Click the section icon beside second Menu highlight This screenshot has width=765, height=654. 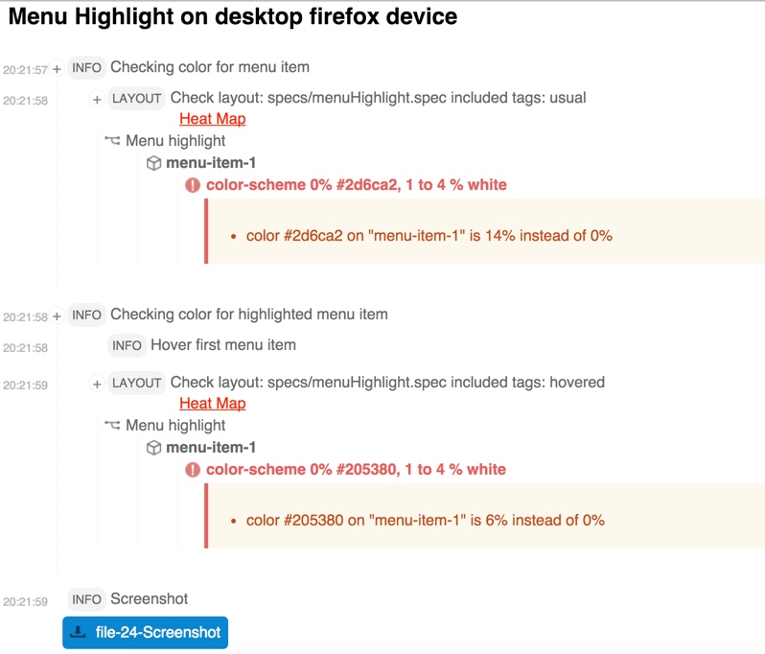coord(112,425)
